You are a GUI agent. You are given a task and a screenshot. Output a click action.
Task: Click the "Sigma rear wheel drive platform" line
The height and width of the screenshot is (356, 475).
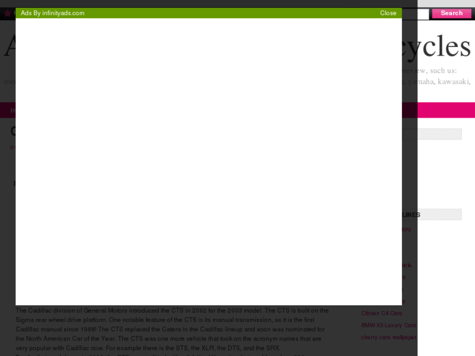coord(165,320)
